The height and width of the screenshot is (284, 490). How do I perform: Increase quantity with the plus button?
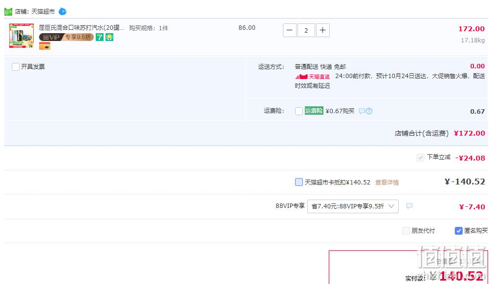pos(323,30)
